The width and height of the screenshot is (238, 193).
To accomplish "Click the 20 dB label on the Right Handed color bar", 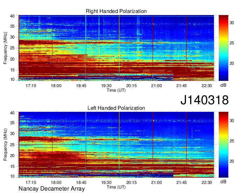I will point(232,63).
